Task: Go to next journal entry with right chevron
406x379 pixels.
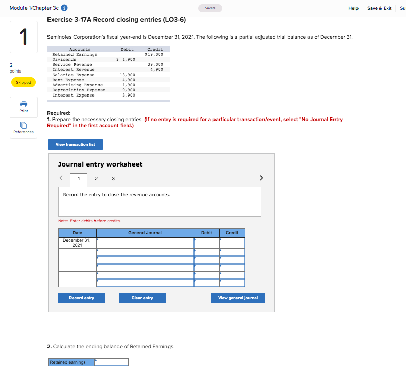Action: click(261, 178)
